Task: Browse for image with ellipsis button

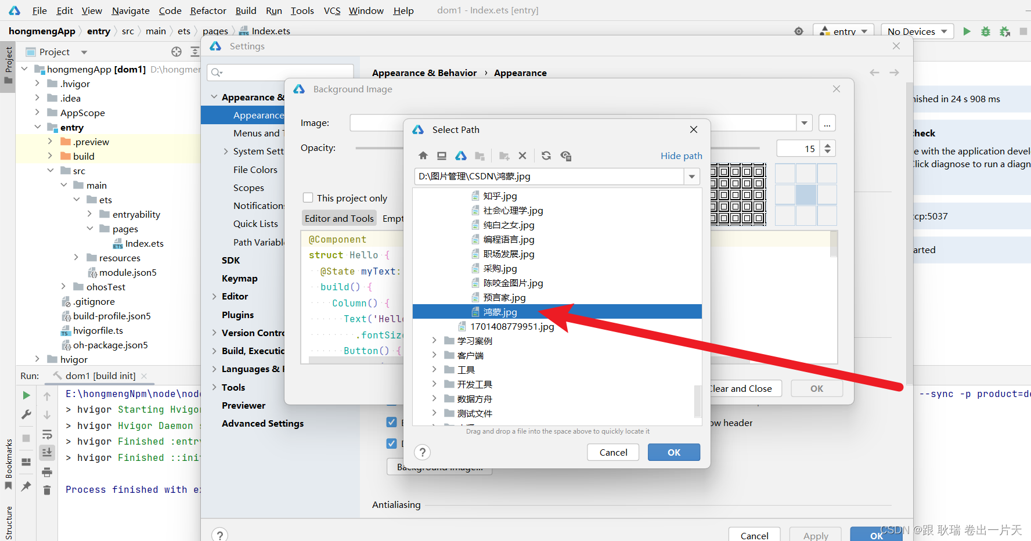Action: (x=827, y=123)
